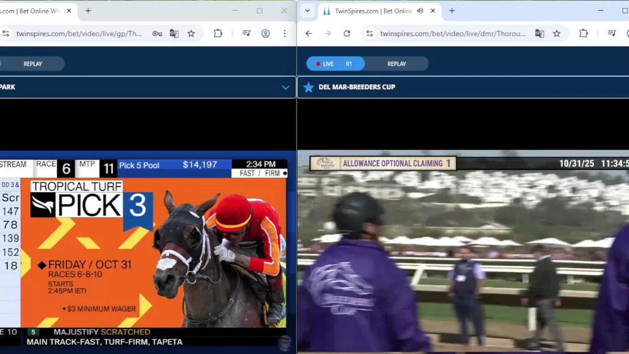The image size is (629, 354).
Task: Expand track selector dropdown chevron left panel
Action: [x=285, y=87]
